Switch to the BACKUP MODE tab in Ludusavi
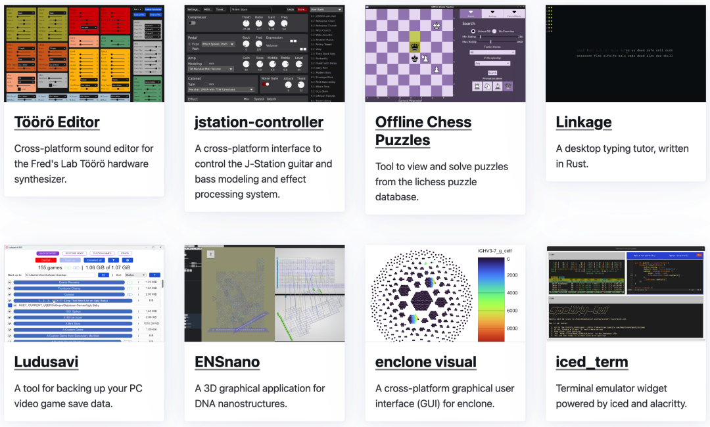This screenshot has height=427, width=710. [48, 254]
